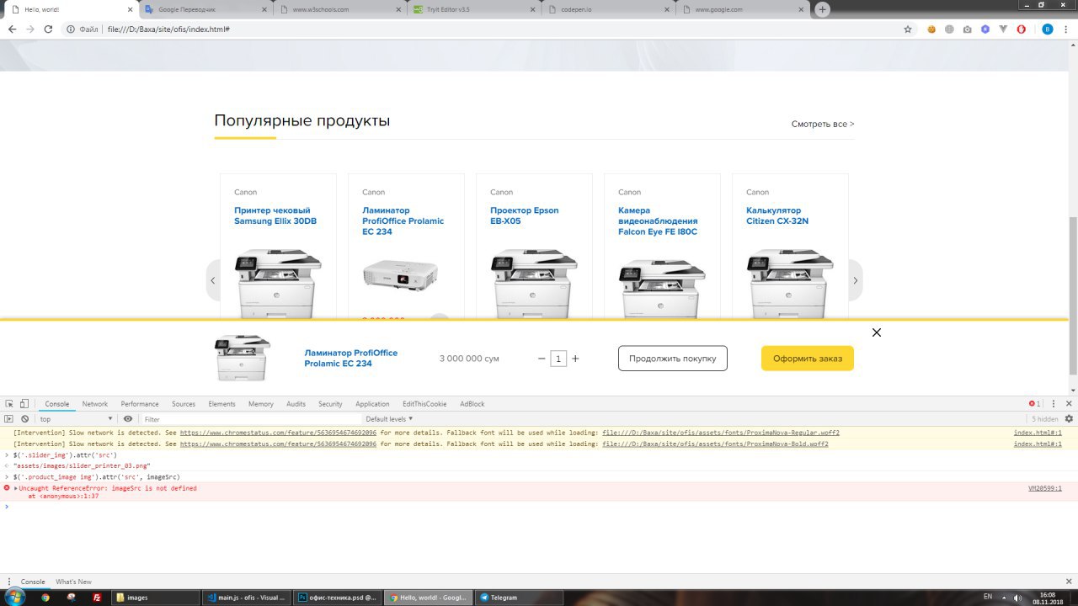Select the What's New drawer tab
This screenshot has height=606, width=1078.
[73, 582]
